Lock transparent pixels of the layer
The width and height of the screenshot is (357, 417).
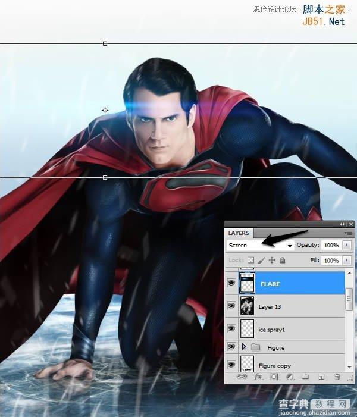[x=250, y=260]
